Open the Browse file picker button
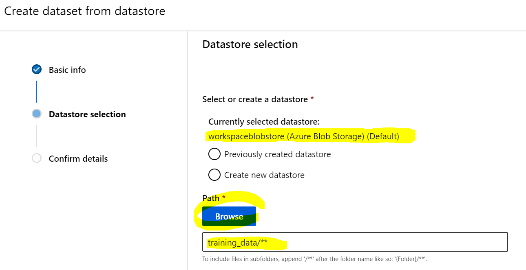526x270 pixels. 229,216
